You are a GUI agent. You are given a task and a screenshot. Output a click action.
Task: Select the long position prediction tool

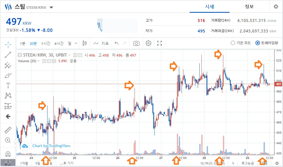click(8, 106)
